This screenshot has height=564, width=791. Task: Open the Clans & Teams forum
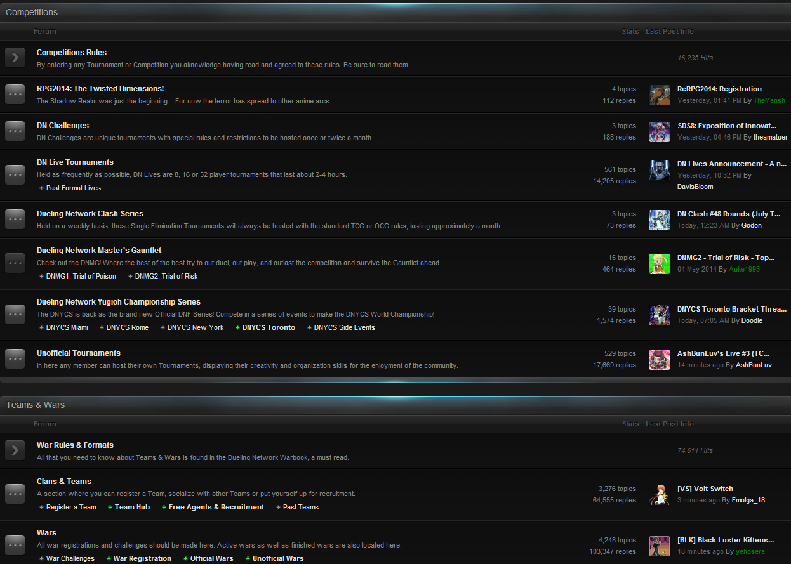64,482
